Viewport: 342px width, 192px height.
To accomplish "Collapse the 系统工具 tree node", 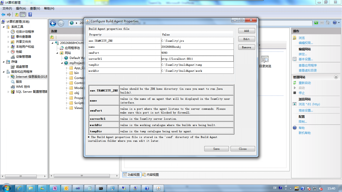I will pyautogui.click(x=4, y=27).
